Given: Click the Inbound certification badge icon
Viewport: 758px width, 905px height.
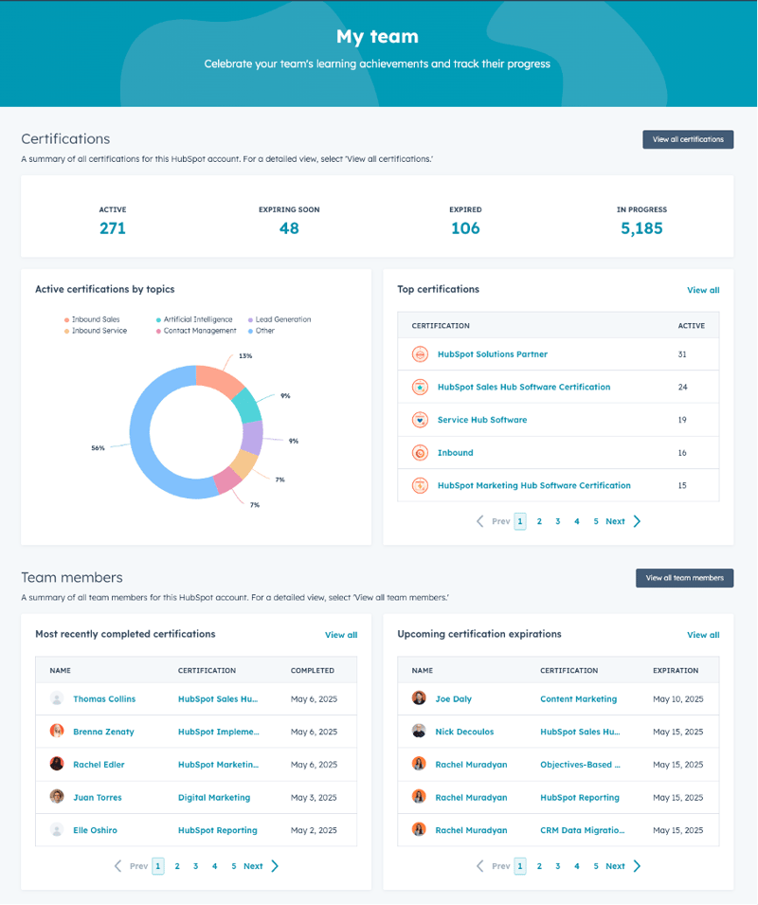Looking at the screenshot, I should click(x=420, y=453).
